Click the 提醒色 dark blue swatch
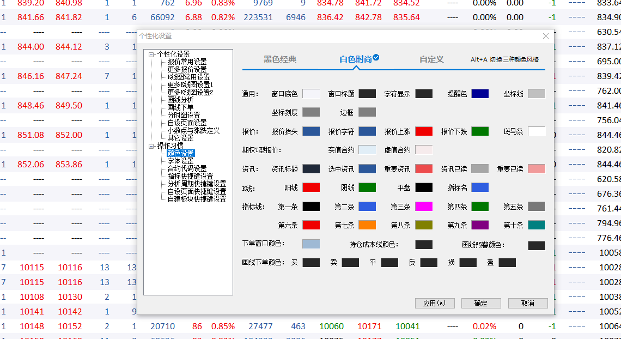The image size is (621, 339). point(480,94)
